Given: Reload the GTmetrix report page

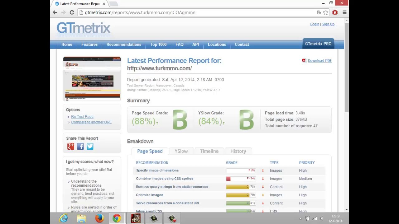Looking at the screenshot, I should [72, 12].
